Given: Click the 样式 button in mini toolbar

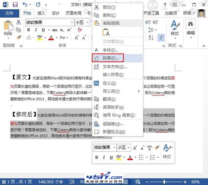Looking at the screenshot, I should click(x=167, y=151).
